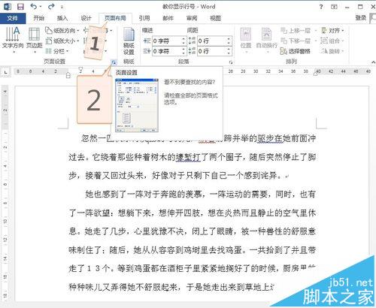This screenshot has height=308, width=376.
Task: Click 上移一层 bring forward button
Action: point(296,31)
